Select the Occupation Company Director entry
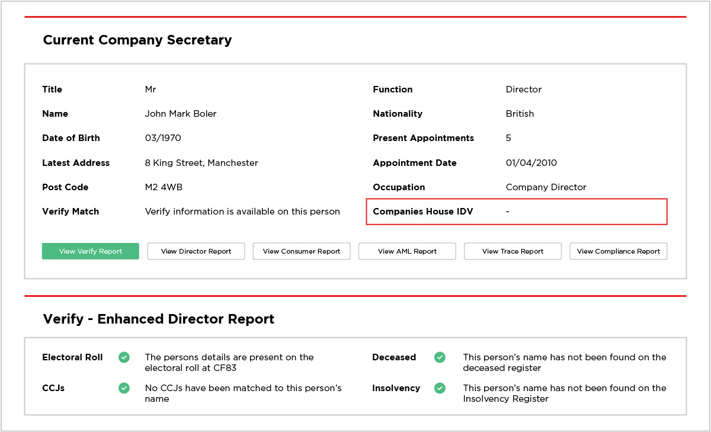The width and height of the screenshot is (711, 432). (546, 187)
